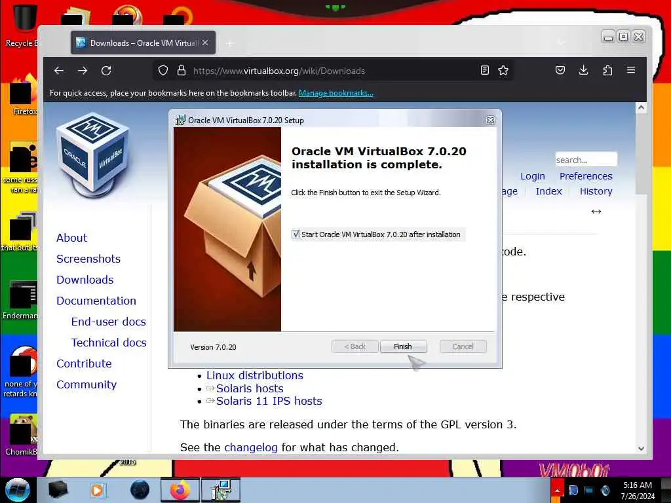Screen dimensions: 671x503
Task: Uncheck Start Oracle VM VirtualBox after installation
Action: tap(296, 234)
